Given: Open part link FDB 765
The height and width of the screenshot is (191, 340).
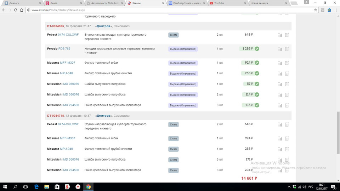Looking at the screenshot, I should click(64, 48).
